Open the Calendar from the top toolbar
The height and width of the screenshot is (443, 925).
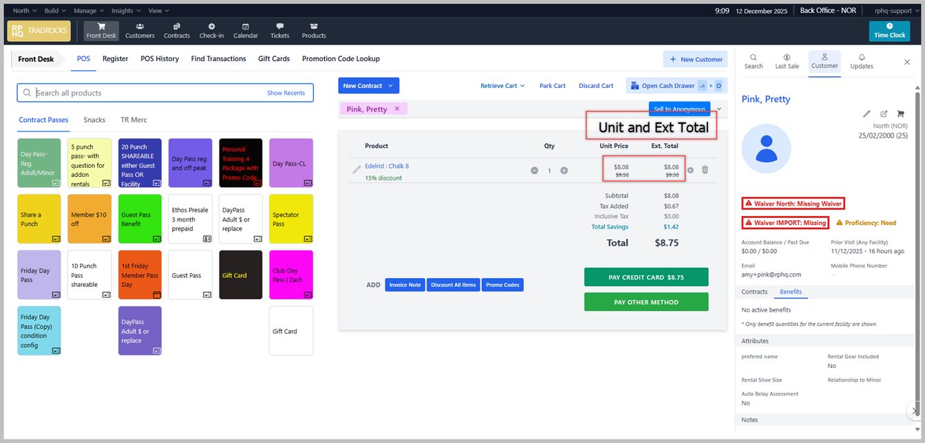point(246,30)
